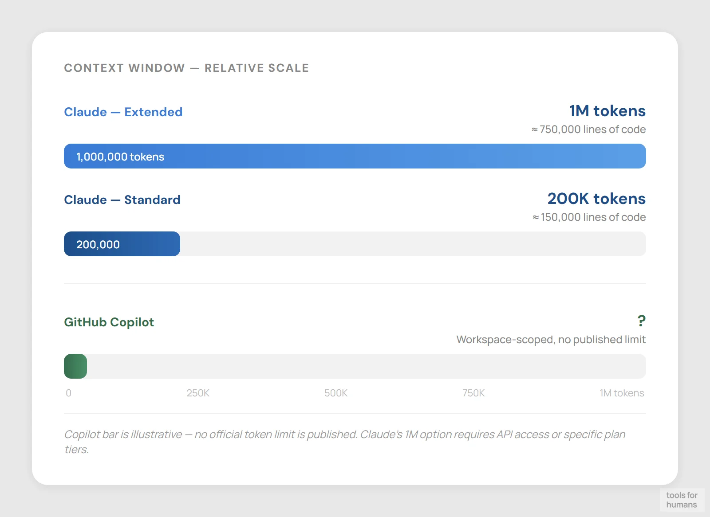This screenshot has width=710, height=517.
Task: Click the 200K tokens value
Action: pyautogui.click(x=596, y=199)
